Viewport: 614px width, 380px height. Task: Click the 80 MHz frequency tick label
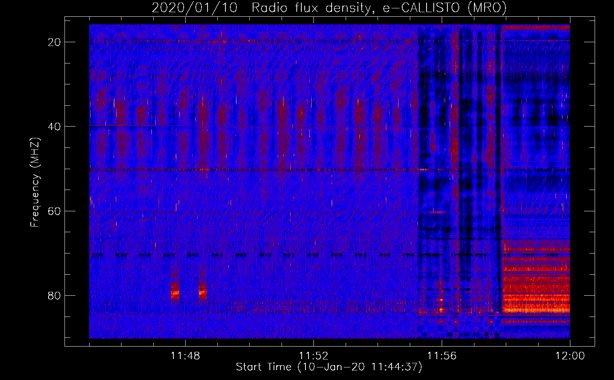(54, 295)
